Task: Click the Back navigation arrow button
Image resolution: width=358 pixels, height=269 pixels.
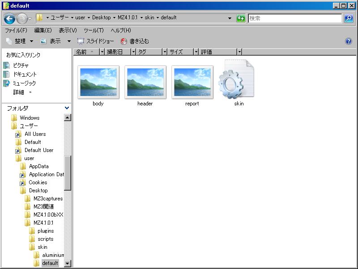Action: click(x=9, y=18)
